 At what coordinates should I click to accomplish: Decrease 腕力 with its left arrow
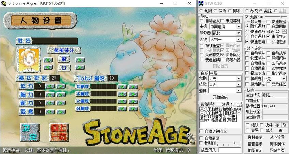(50, 95)
